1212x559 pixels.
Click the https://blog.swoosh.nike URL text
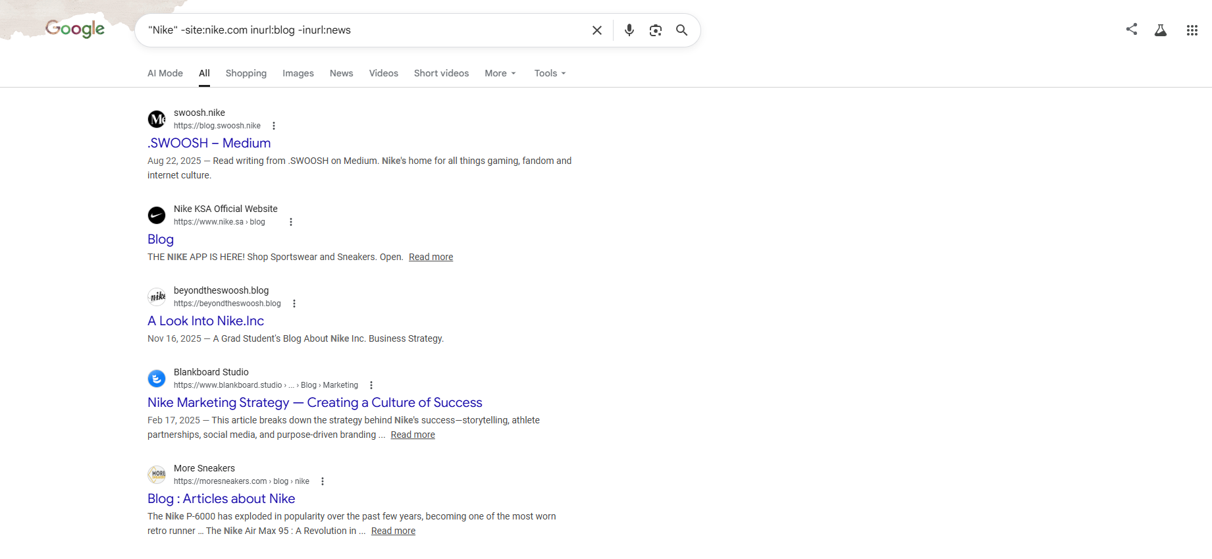(217, 126)
